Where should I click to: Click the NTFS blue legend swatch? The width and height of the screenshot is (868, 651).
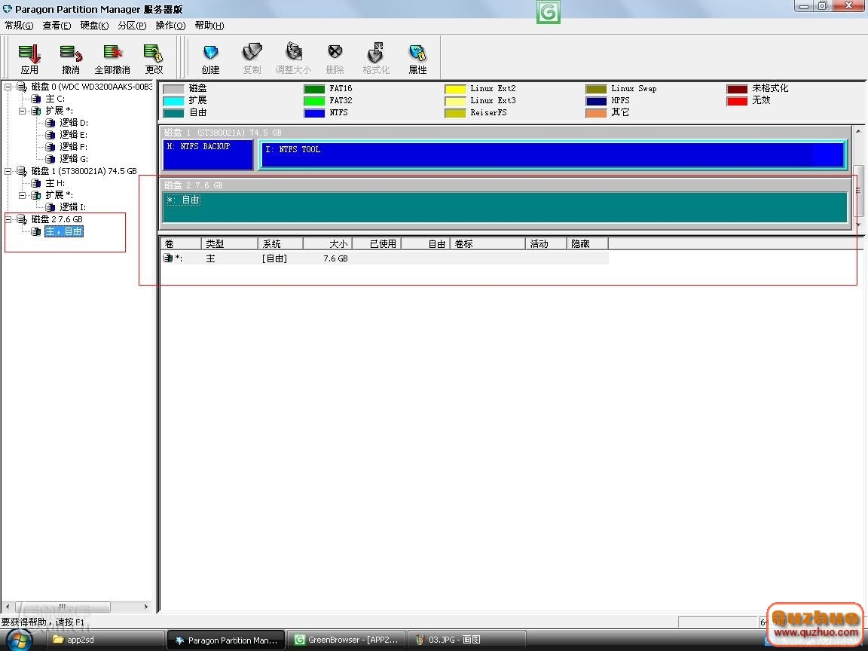[x=314, y=113]
